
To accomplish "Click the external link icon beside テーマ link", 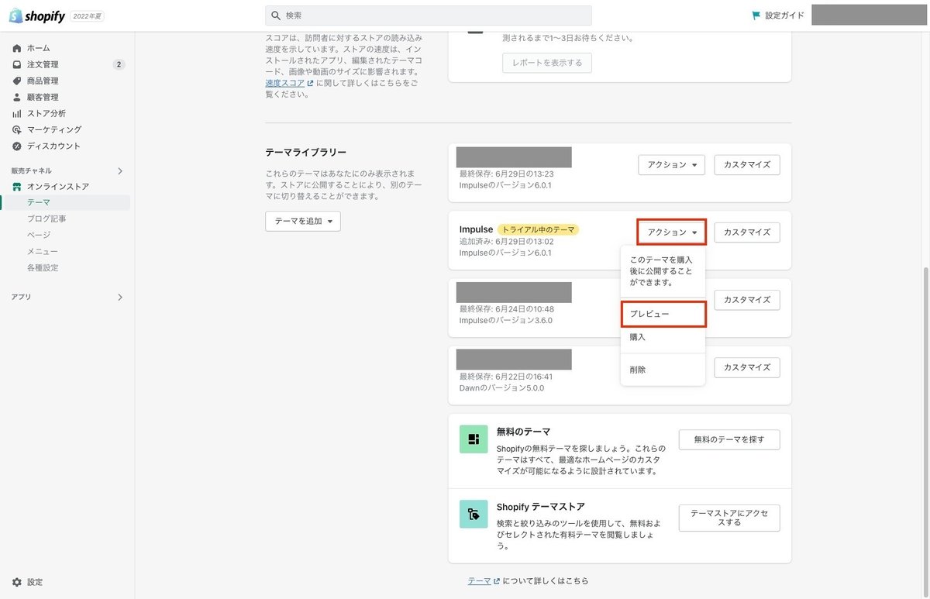I will point(497,580).
